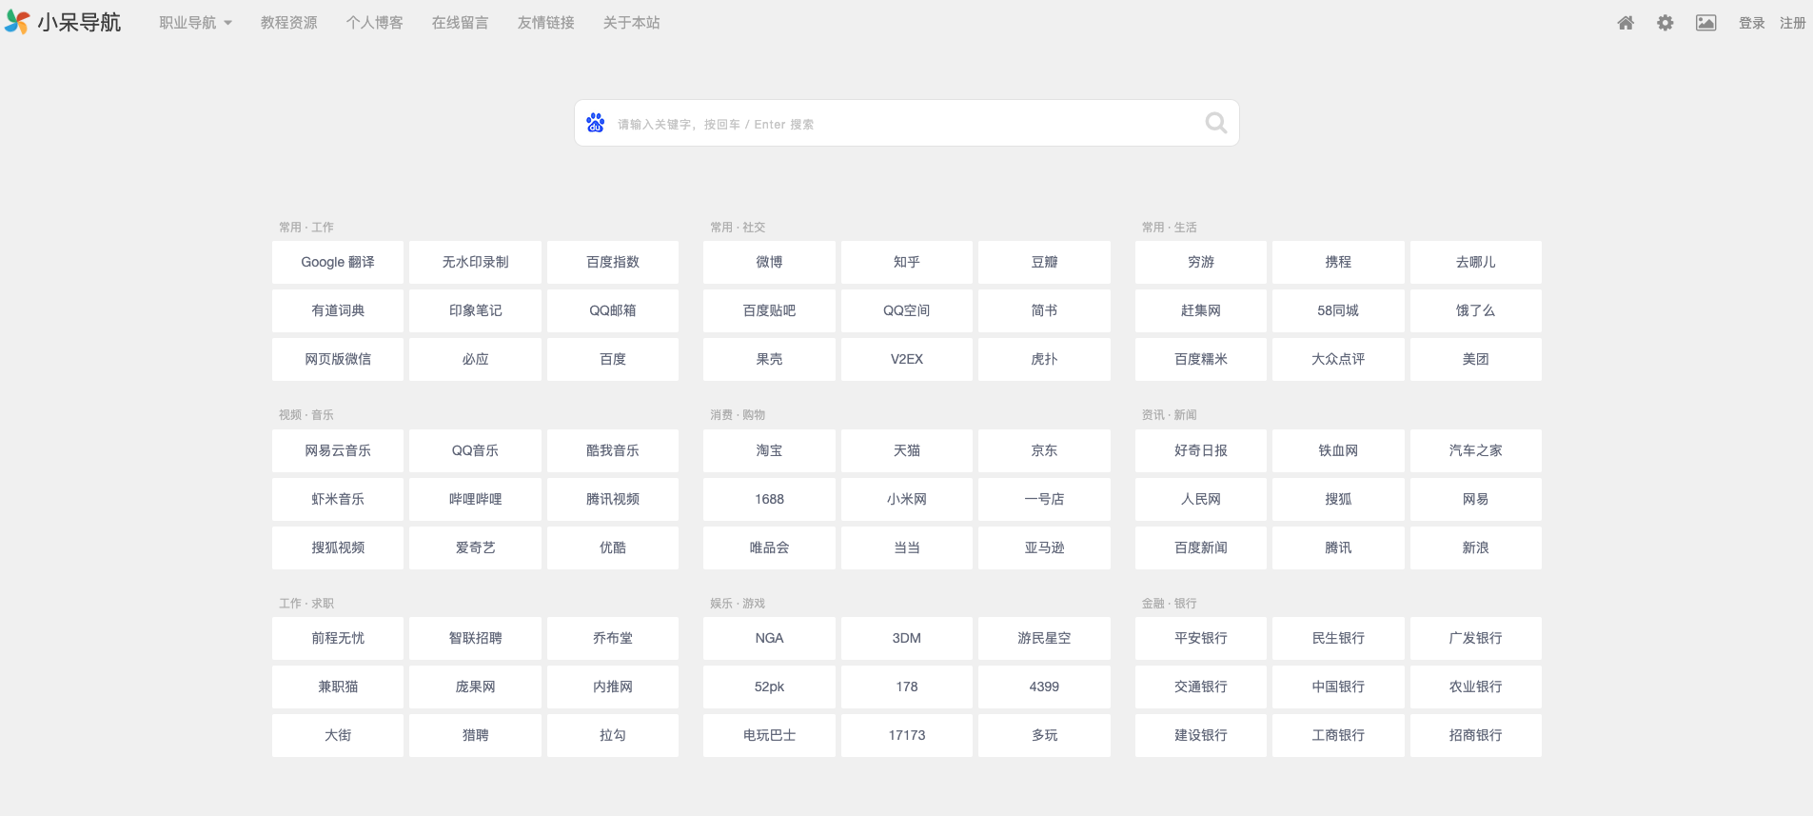Viewport: 1813px width, 816px height.
Task: Open the 前程无忧 tile
Action: [x=338, y=638]
